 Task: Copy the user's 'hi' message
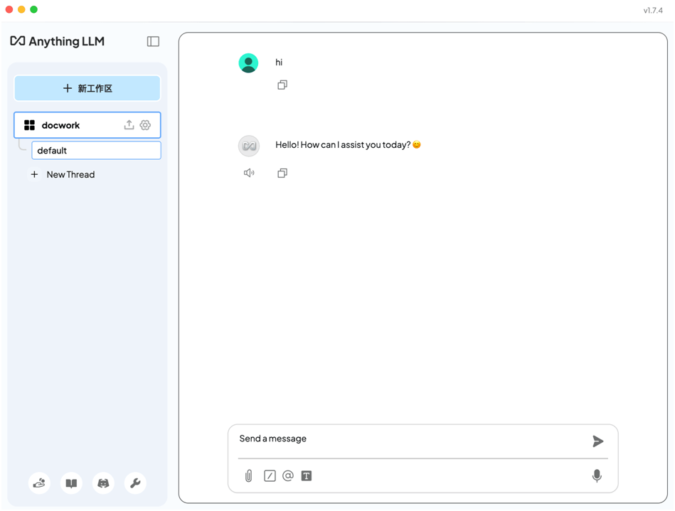coord(282,85)
